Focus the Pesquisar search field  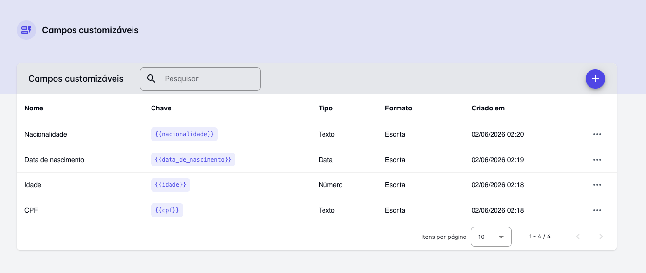(200, 79)
